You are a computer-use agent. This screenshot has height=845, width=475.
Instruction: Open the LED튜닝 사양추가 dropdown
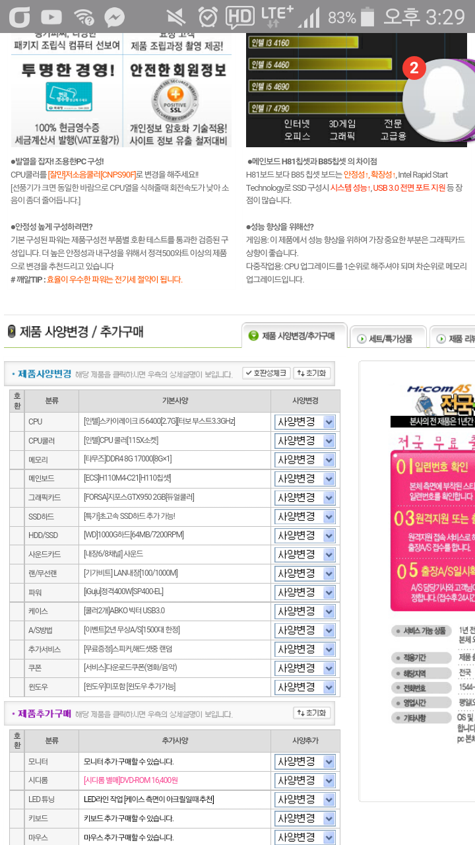pyautogui.click(x=305, y=800)
